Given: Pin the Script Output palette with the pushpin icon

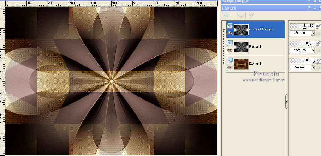Looking at the screenshot, I should tap(309, 1).
